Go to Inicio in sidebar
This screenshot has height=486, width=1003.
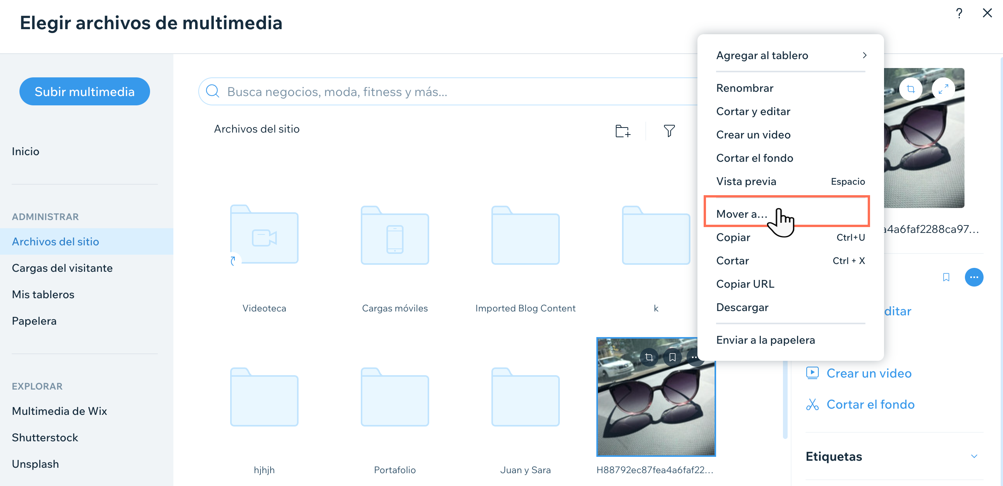coord(25,151)
